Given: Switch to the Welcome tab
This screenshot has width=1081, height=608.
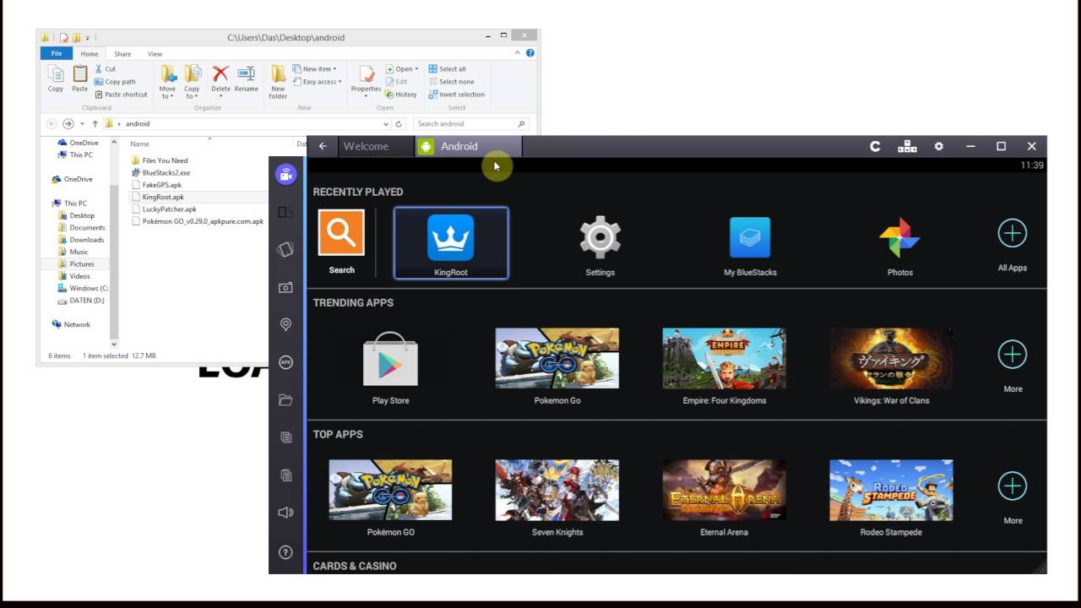Looking at the screenshot, I should tap(366, 146).
